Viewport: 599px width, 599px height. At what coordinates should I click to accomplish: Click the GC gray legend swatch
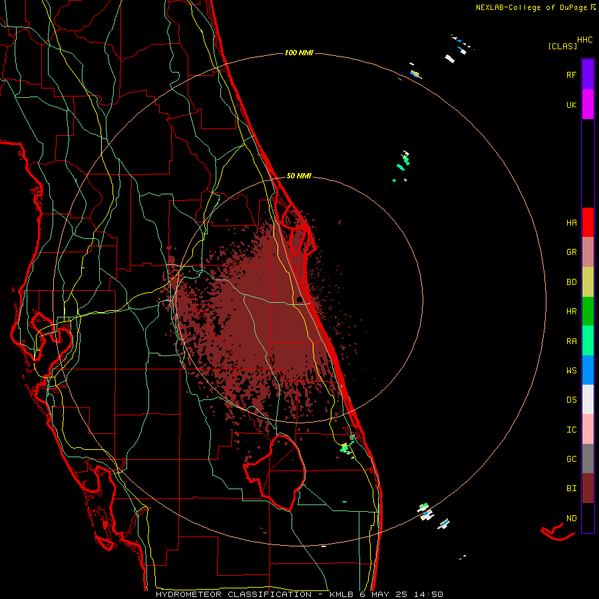pos(588,459)
